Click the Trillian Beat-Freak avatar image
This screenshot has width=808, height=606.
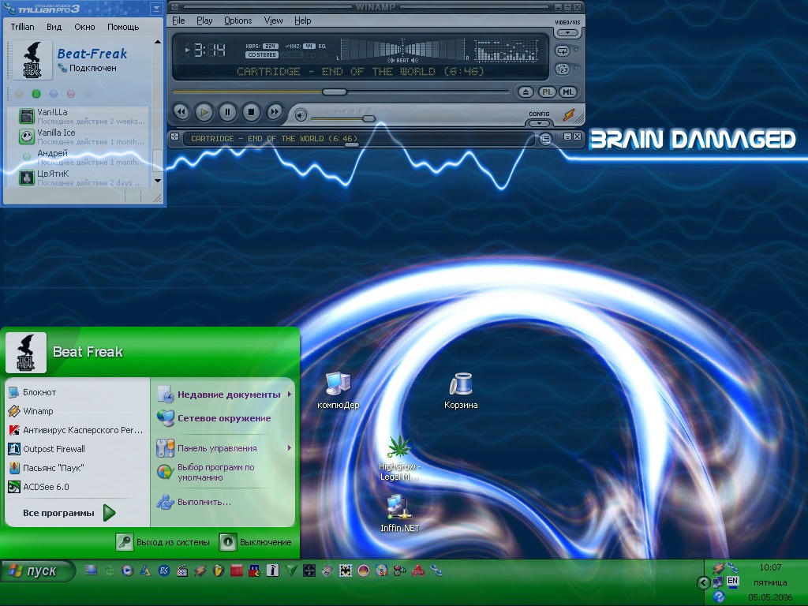32,60
